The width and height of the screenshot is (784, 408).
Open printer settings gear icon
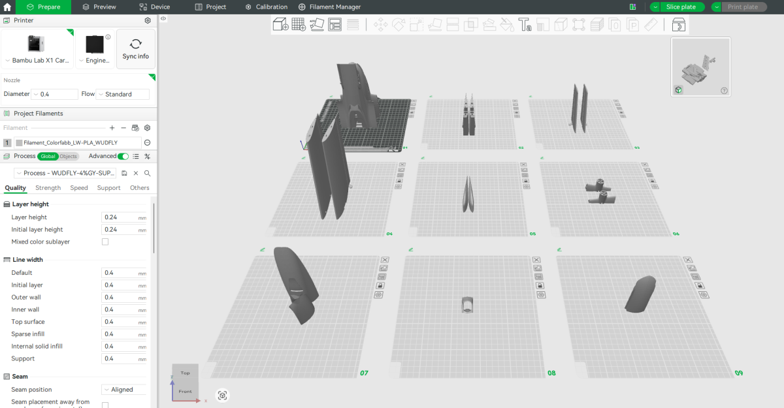pos(148,20)
